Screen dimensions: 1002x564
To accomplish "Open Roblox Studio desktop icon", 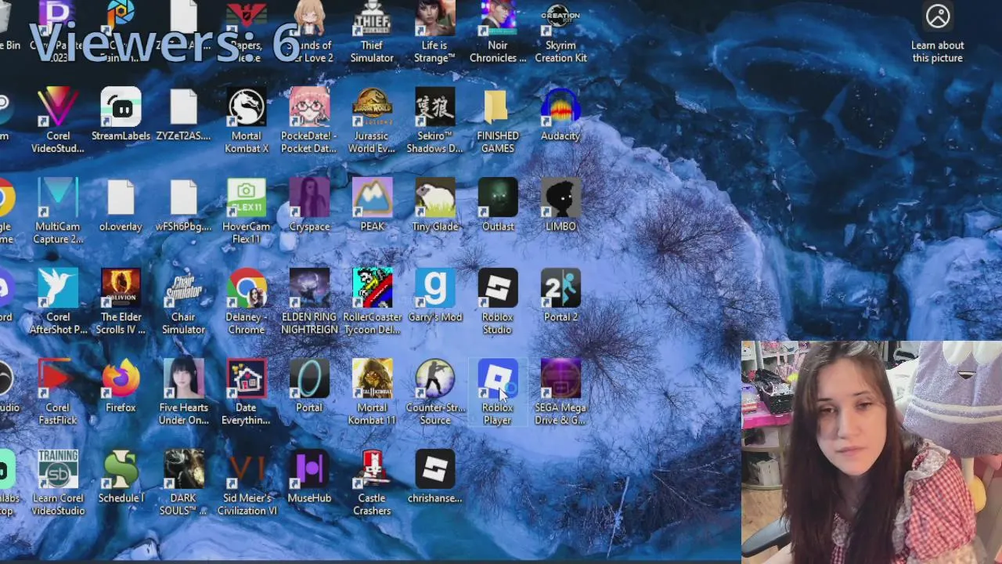I will pos(498,302).
